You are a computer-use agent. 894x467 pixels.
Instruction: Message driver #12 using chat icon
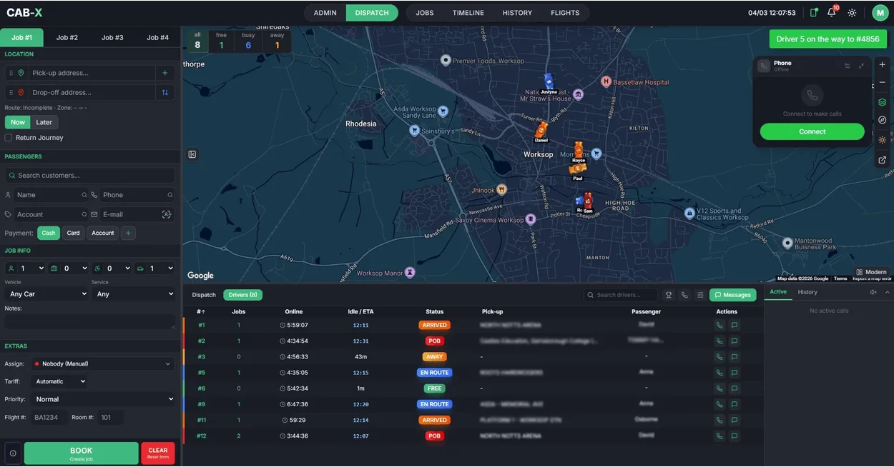click(x=735, y=436)
